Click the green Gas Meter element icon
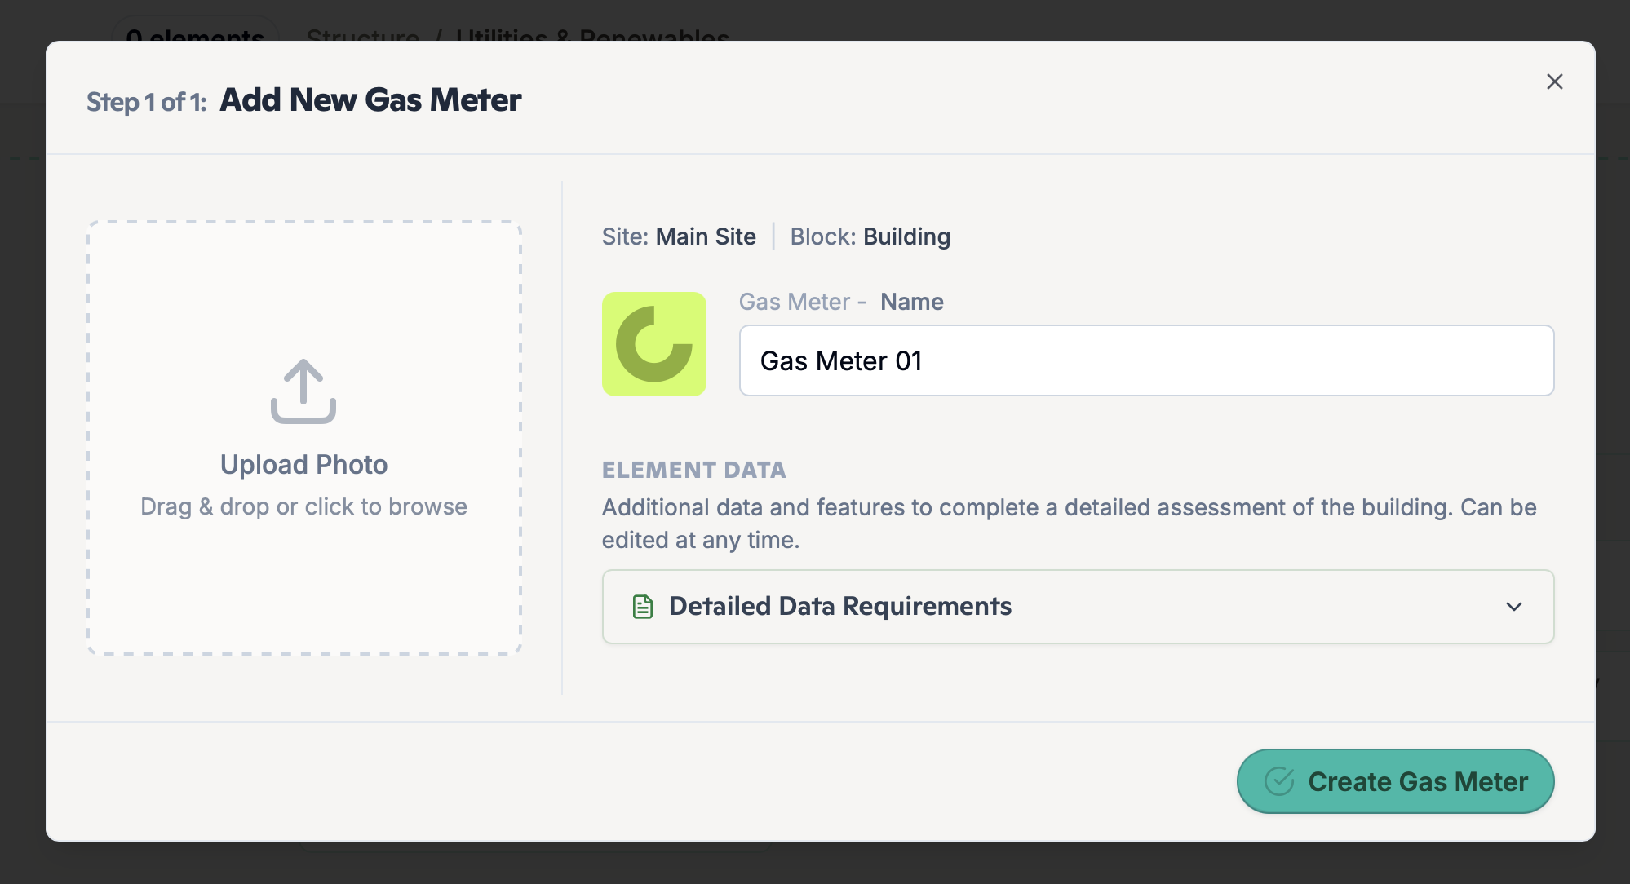 (654, 344)
